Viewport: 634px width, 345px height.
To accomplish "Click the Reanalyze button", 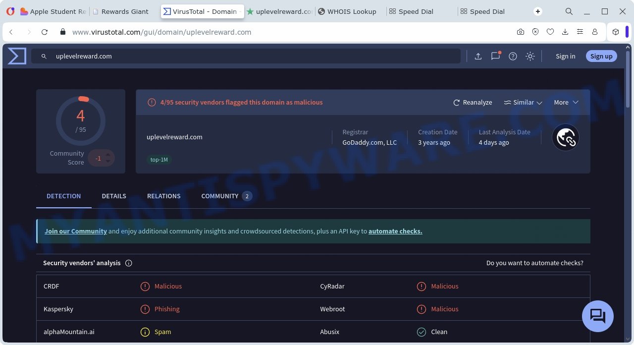I will point(473,102).
